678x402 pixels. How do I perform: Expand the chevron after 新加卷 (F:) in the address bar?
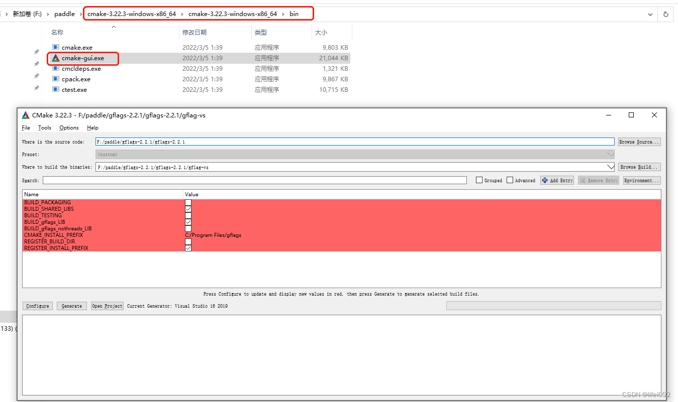point(49,14)
